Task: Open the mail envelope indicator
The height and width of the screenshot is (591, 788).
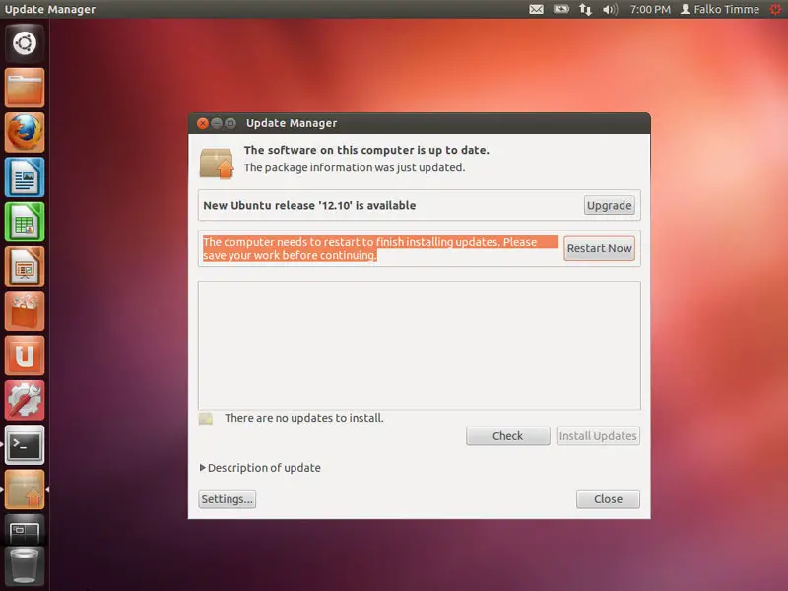Action: tap(536, 9)
